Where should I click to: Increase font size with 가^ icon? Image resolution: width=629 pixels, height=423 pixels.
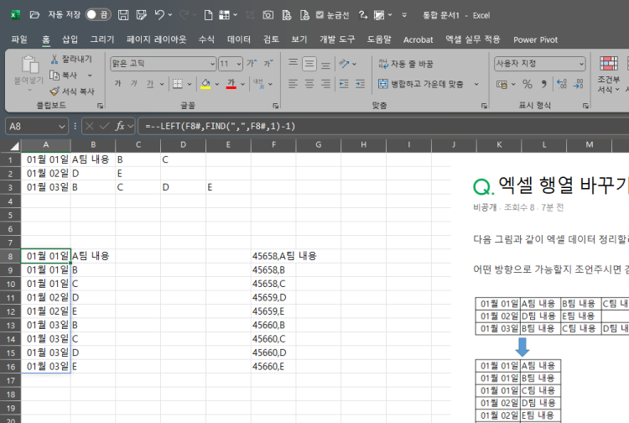252,63
